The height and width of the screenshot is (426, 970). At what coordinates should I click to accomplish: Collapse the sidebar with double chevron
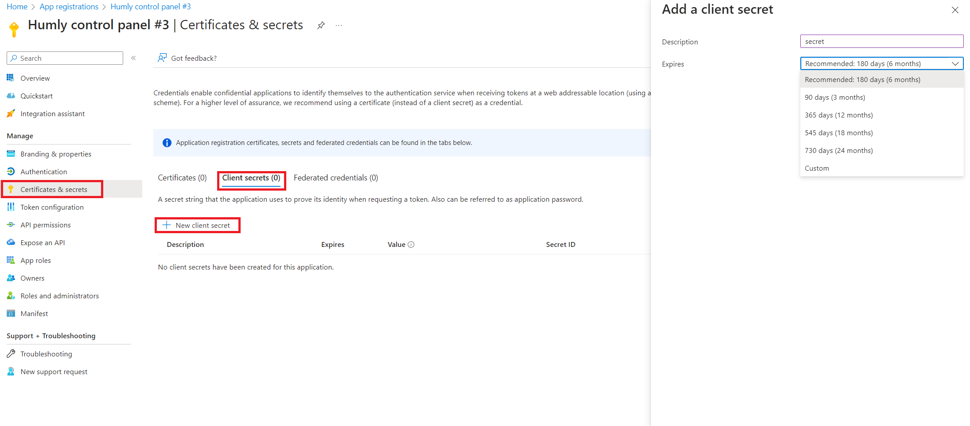[x=133, y=58]
